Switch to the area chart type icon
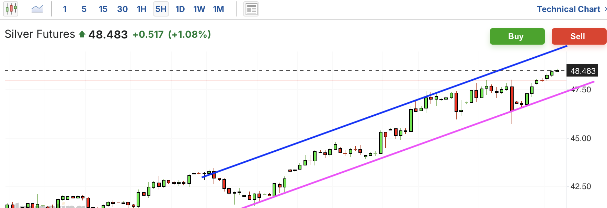Image resolution: width=607 pixels, height=208 pixels. pos(37,9)
